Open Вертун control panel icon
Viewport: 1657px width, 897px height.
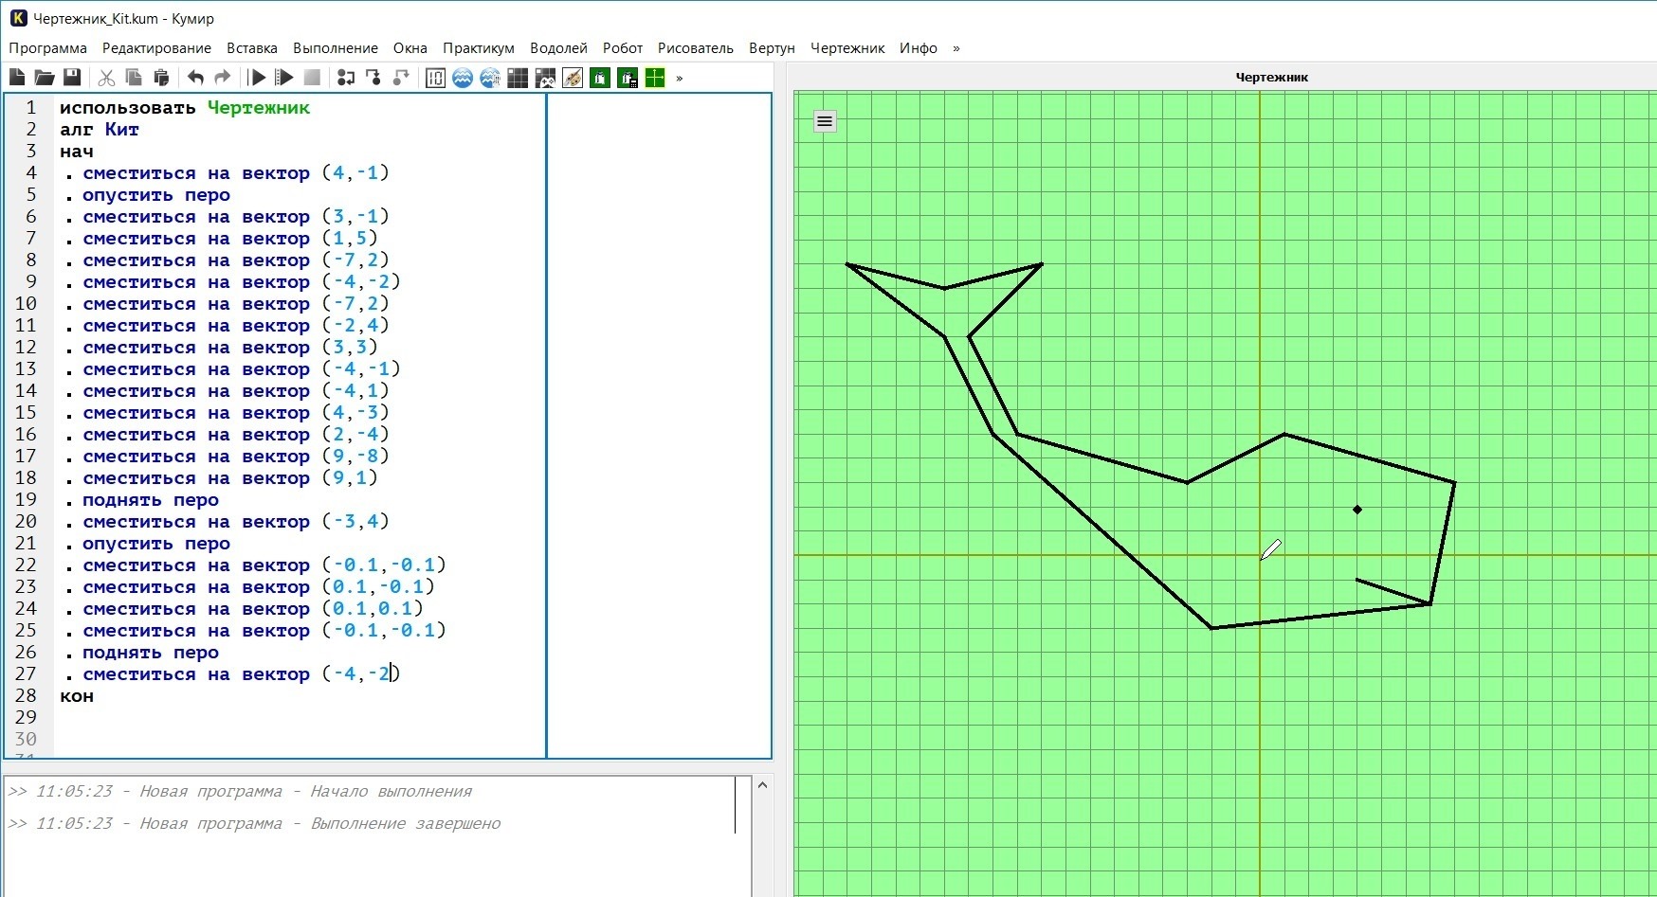628,78
